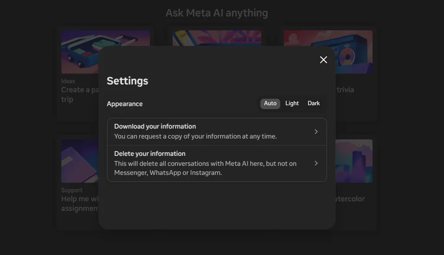The width and height of the screenshot is (444, 255).
Task: Click the Ask Meta AI anything heading
Action: pos(217,13)
